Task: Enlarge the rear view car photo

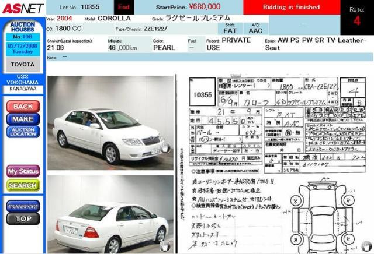Action: click(110, 214)
